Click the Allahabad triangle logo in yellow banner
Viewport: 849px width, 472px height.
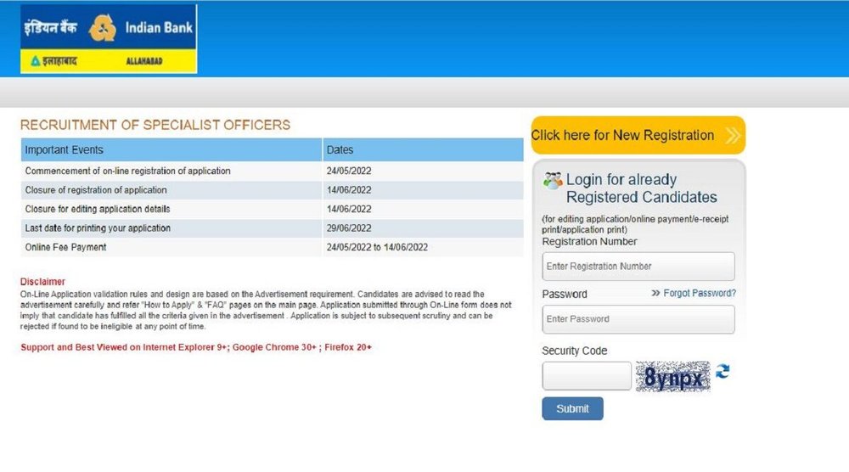36,61
